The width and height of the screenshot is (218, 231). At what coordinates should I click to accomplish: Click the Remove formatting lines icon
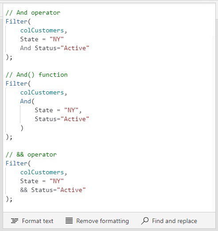click(x=69, y=221)
